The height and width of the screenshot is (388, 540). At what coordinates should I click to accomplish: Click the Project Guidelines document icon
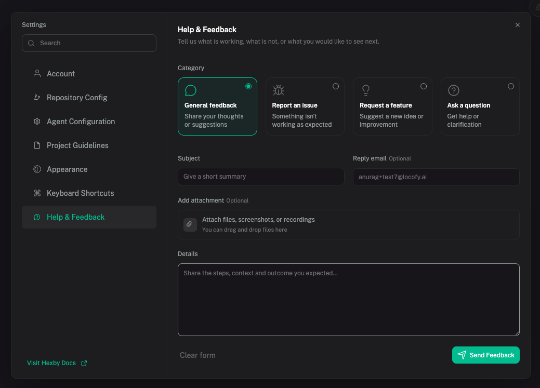(x=37, y=145)
